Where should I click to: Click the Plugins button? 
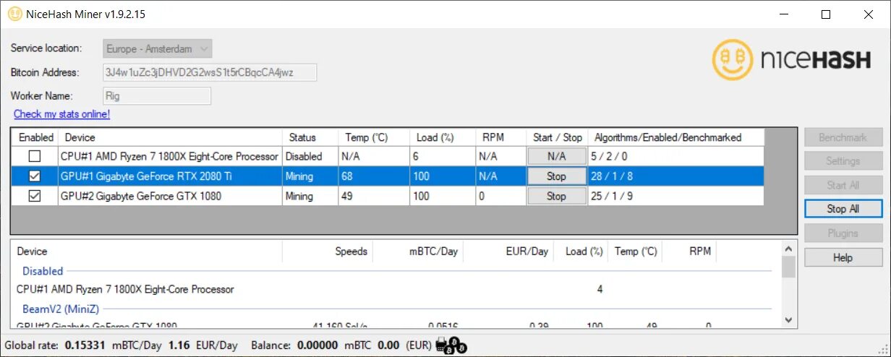[x=843, y=233]
